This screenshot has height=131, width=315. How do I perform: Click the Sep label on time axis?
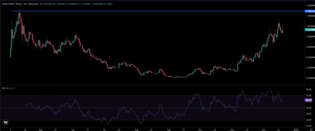pyautogui.click(x=169, y=129)
